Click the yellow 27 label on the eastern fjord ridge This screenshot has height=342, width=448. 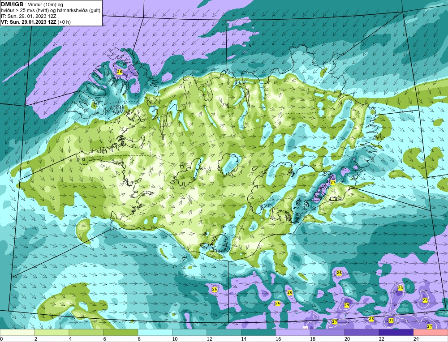[x=332, y=183]
